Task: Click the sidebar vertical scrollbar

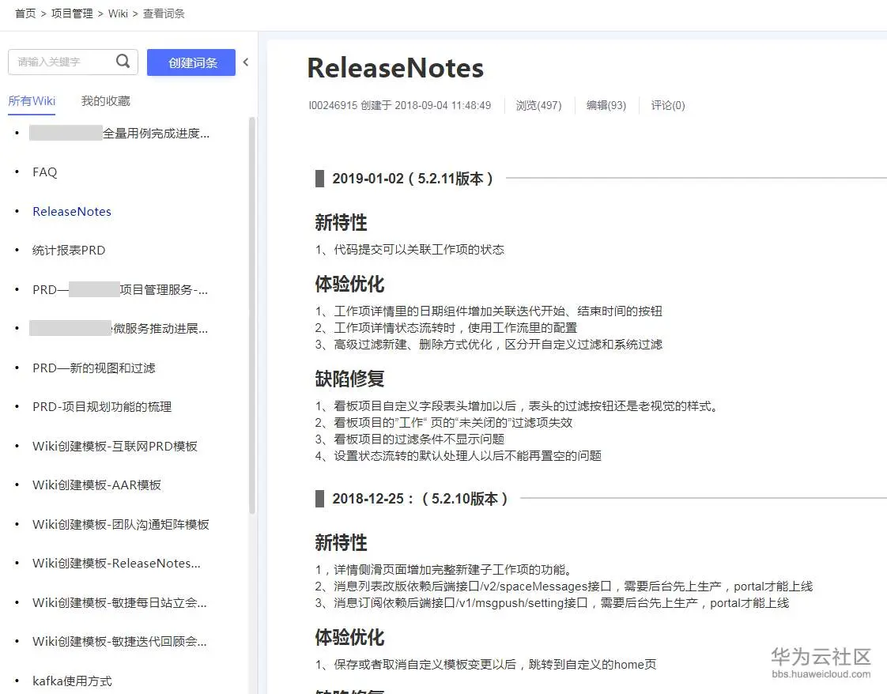Action: (x=252, y=315)
